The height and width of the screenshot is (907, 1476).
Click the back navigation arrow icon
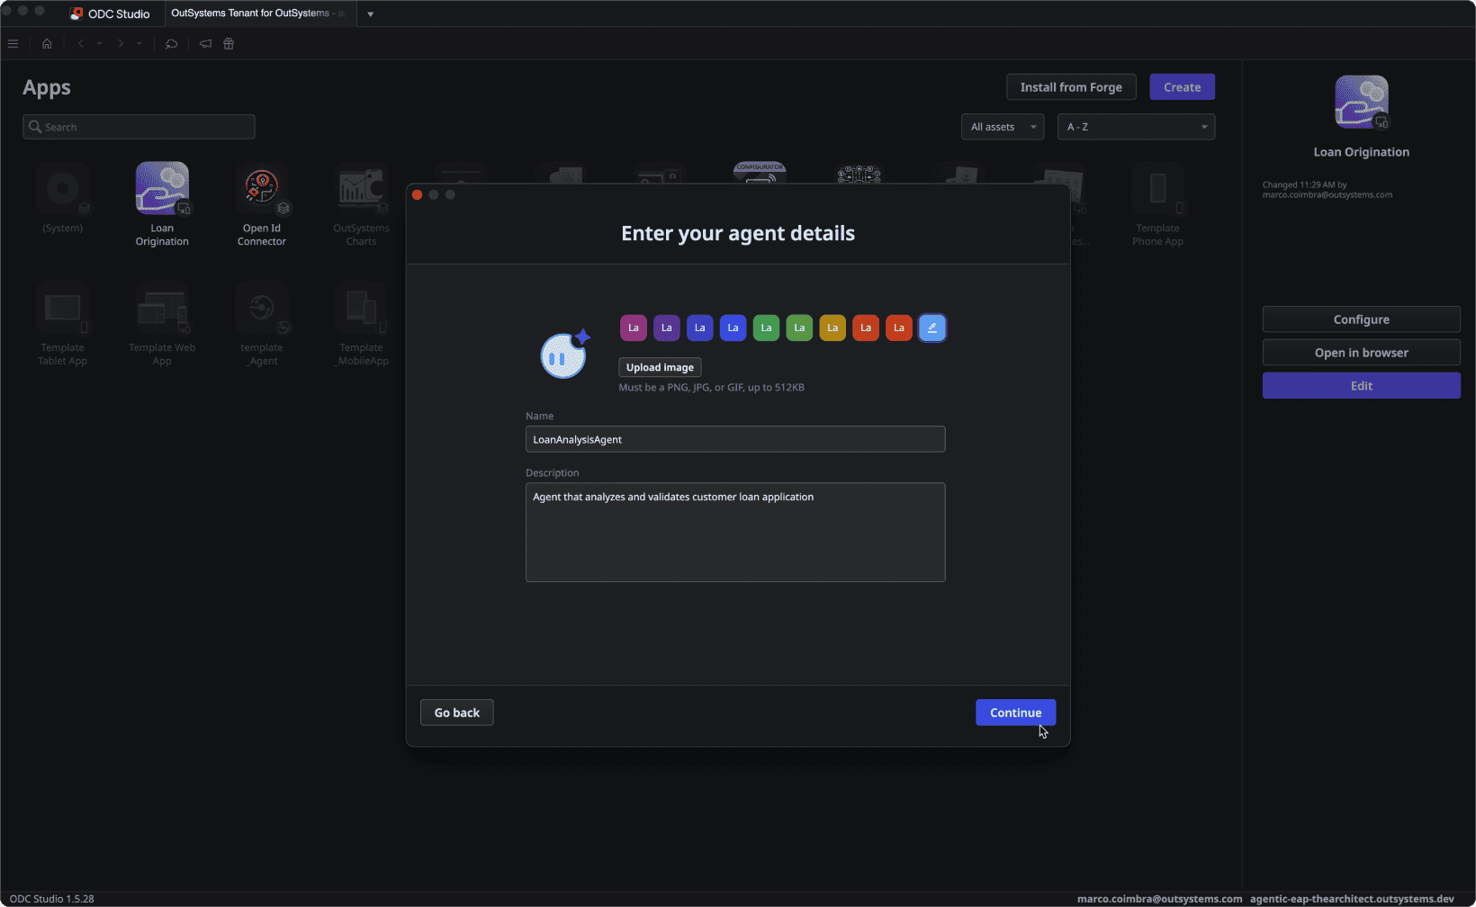[80, 43]
